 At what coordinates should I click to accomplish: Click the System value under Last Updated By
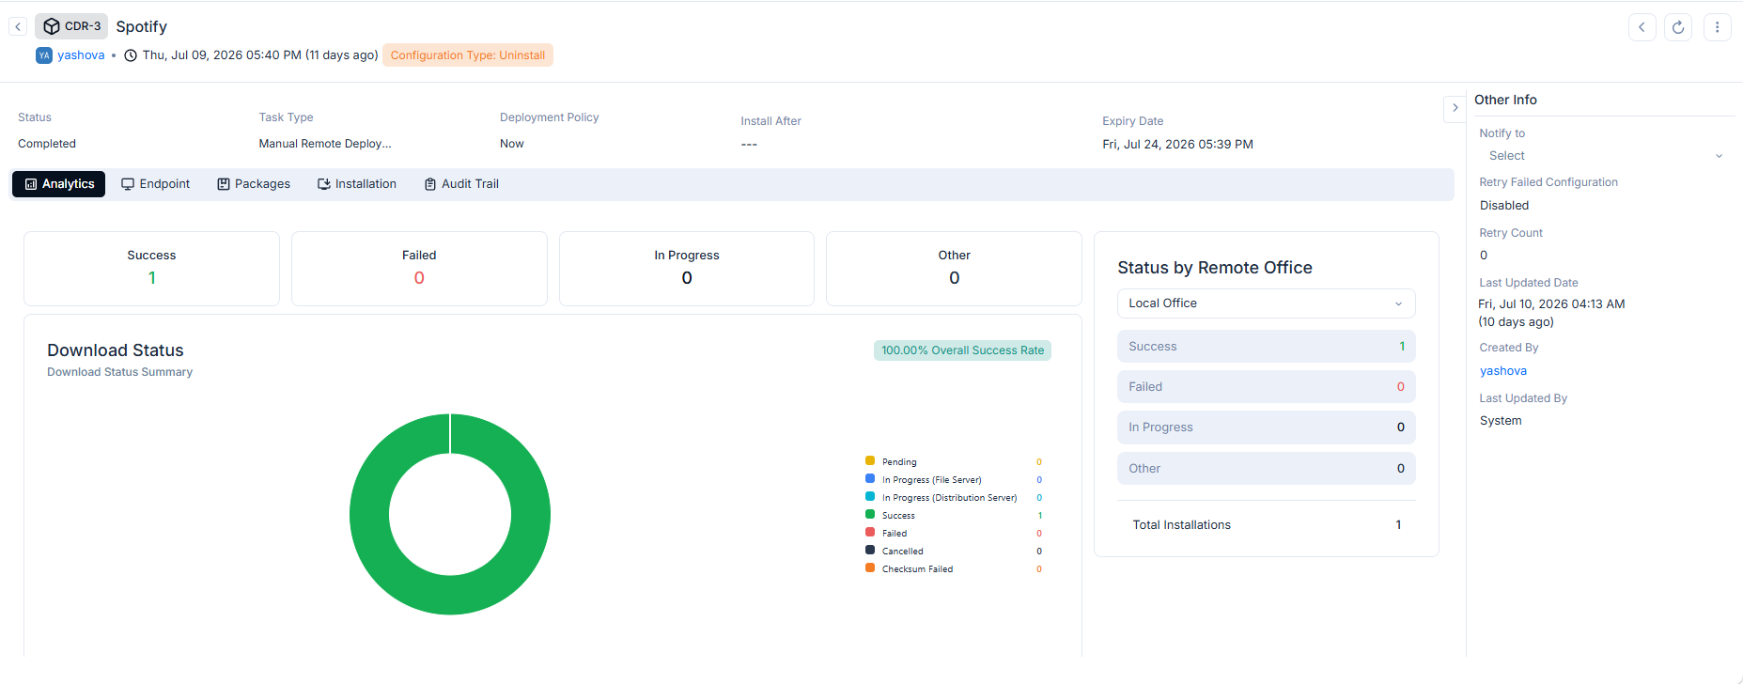pyautogui.click(x=1501, y=421)
